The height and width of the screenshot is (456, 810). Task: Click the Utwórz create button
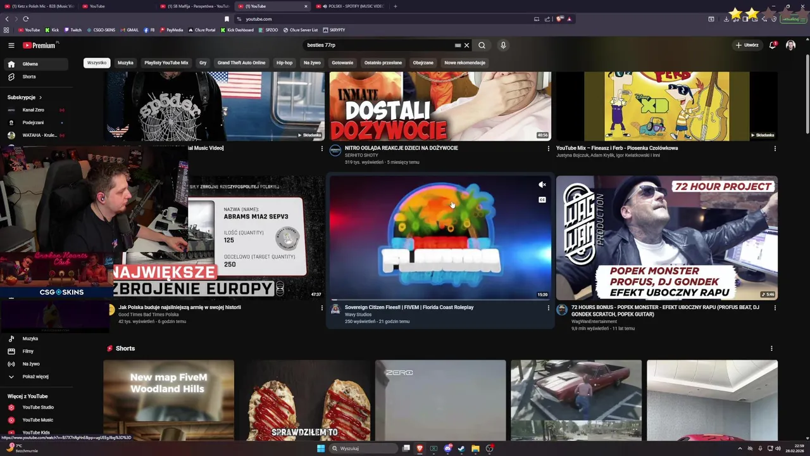747,45
